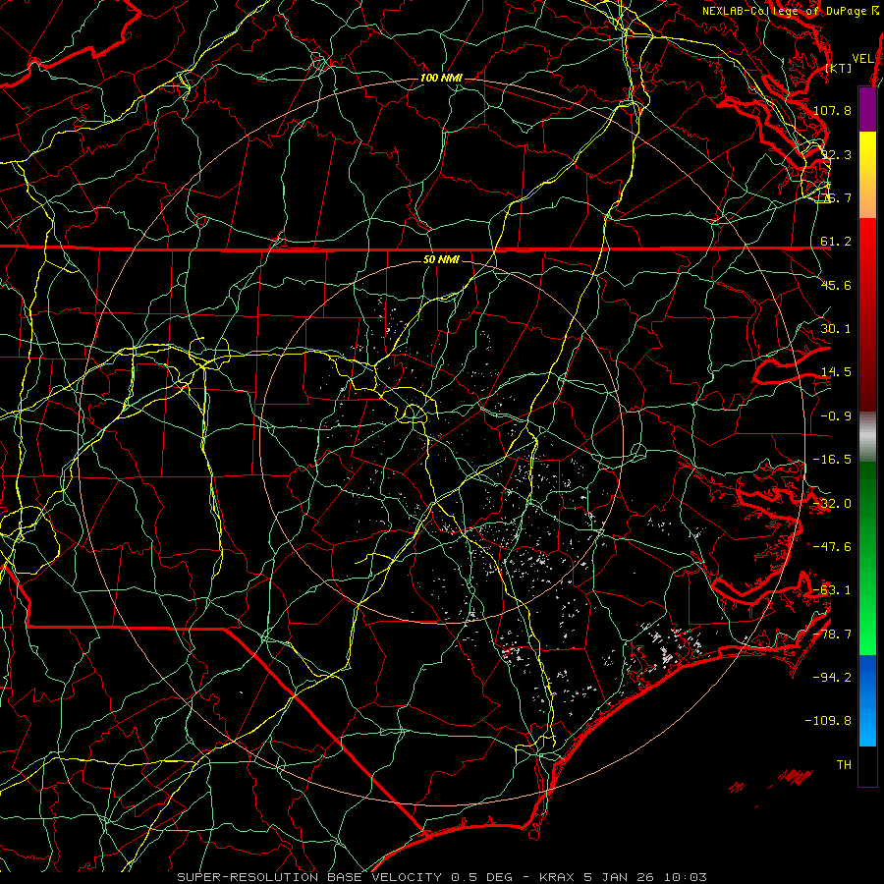Click the 61.2 velocity value
The image size is (884, 884).
[x=836, y=242]
